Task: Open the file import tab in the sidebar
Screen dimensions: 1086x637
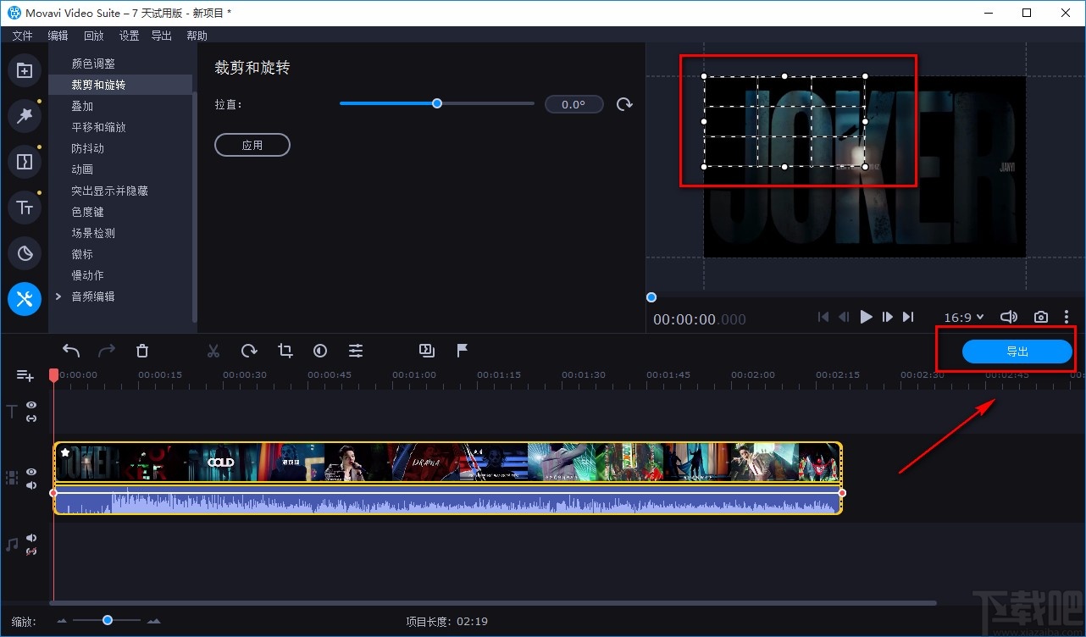Action: pyautogui.click(x=25, y=71)
